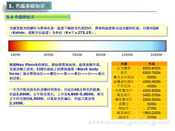Click the sunlight color change text box

point(57,96)
